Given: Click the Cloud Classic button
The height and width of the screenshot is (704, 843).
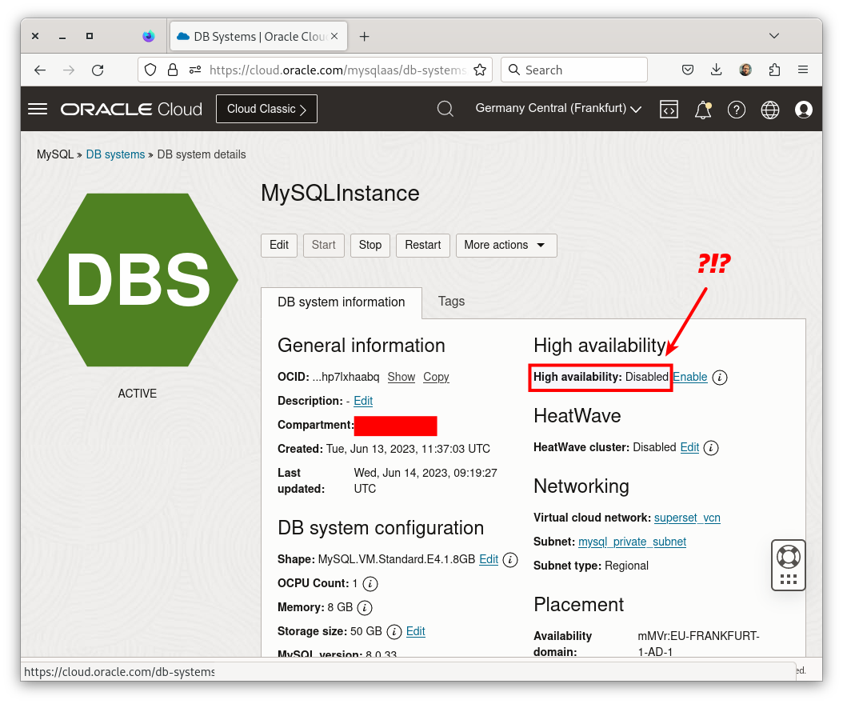Looking at the screenshot, I should click(266, 109).
